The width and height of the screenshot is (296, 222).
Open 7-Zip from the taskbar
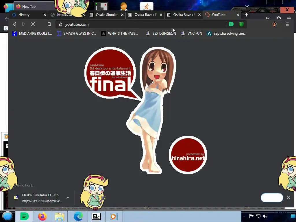(96, 216)
